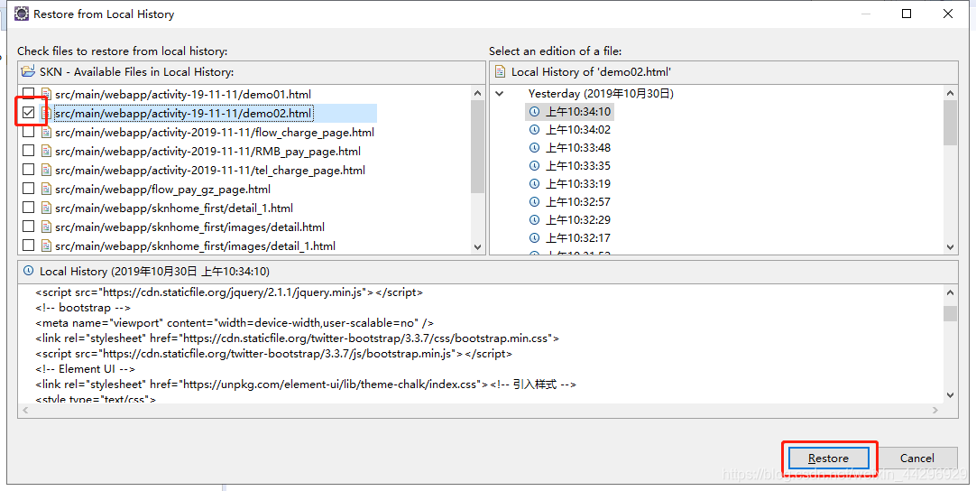The height and width of the screenshot is (491, 976).
Task: Maximize the Restore from Local History dialog
Action: point(907,13)
